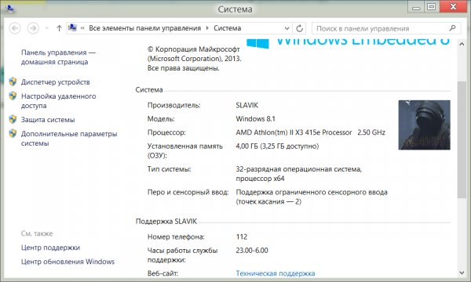Open the address bar history dropdown
The height and width of the screenshot is (282, 471).
(287, 28)
